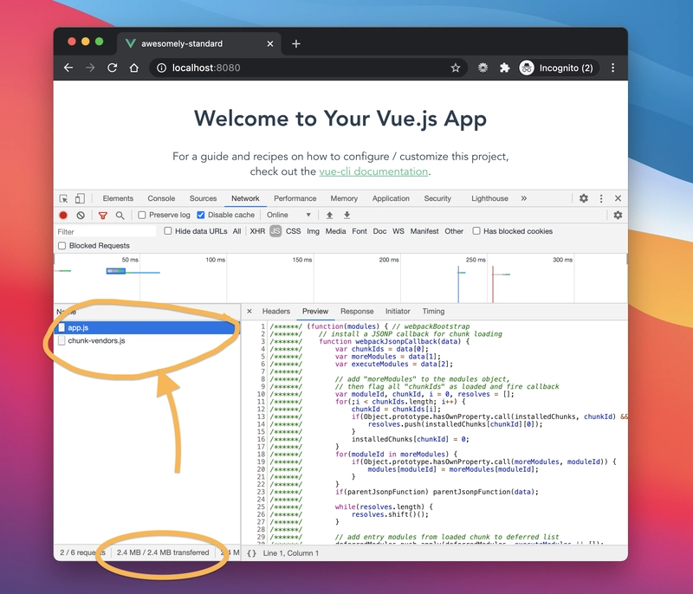
Task: Close the DevTools panel
Action: tap(618, 198)
